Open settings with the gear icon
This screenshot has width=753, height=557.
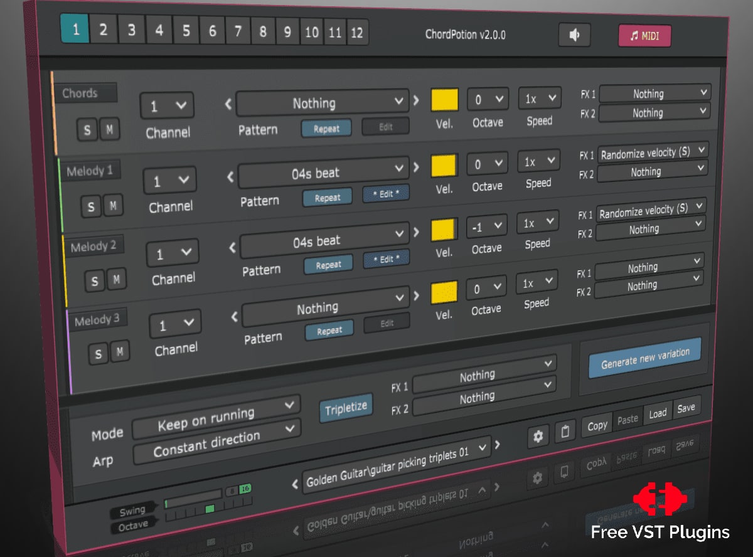(538, 437)
